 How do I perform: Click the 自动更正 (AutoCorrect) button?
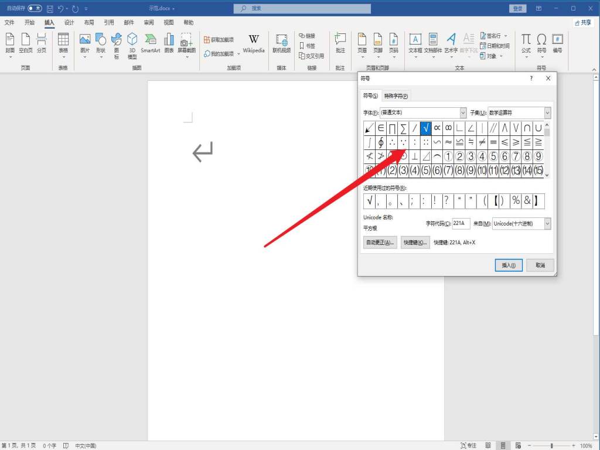(380, 243)
